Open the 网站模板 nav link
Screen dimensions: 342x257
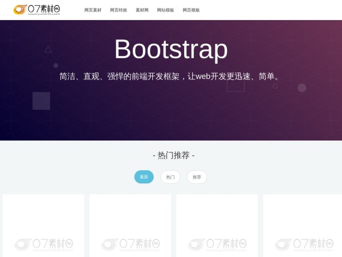click(x=165, y=10)
